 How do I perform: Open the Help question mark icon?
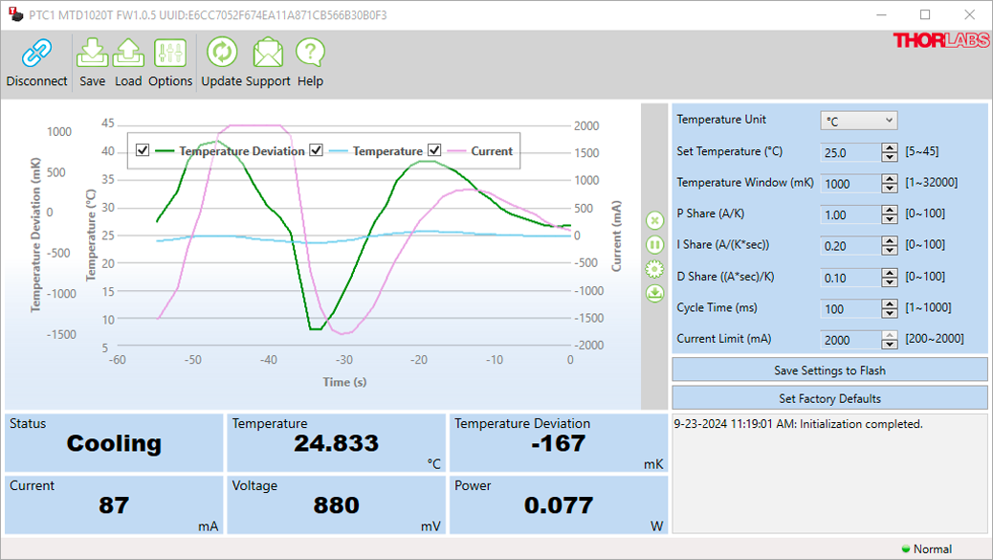[x=310, y=53]
